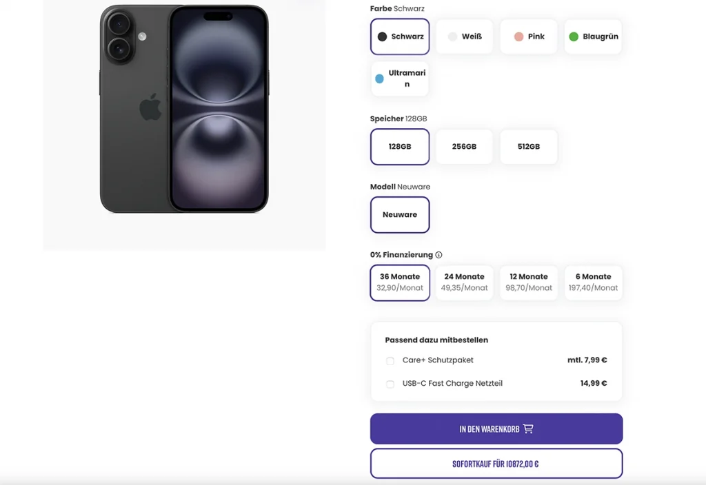Tick the Care+ Schutzpaket checkbox
The height and width of the screenshot is (485, 706).
click(x=390, y=361)
